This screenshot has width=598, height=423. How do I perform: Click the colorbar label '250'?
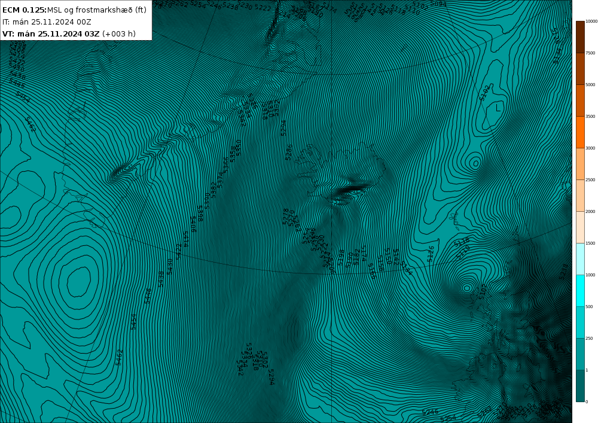point(589,338)
